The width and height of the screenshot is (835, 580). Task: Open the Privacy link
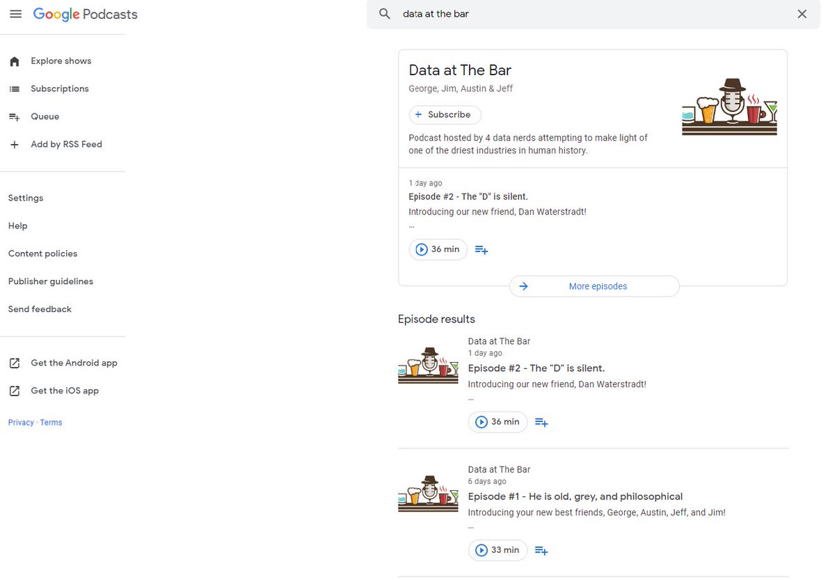21,423
